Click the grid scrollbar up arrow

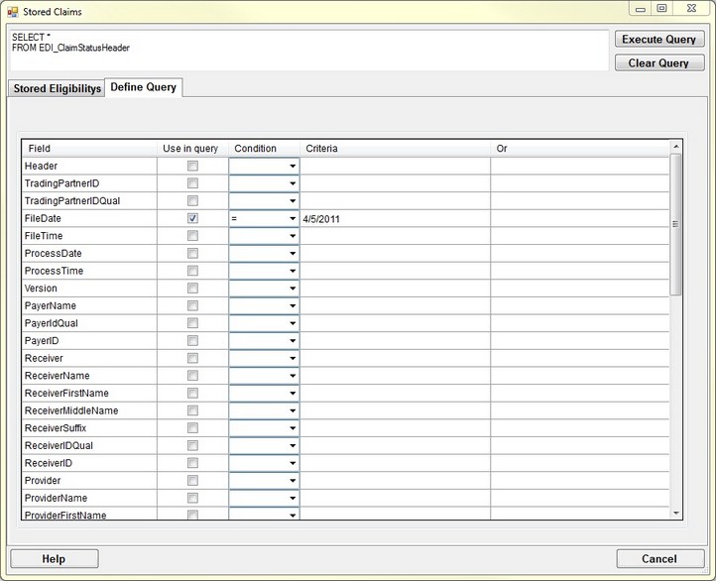pyautogui.click(x=676, y=148)
